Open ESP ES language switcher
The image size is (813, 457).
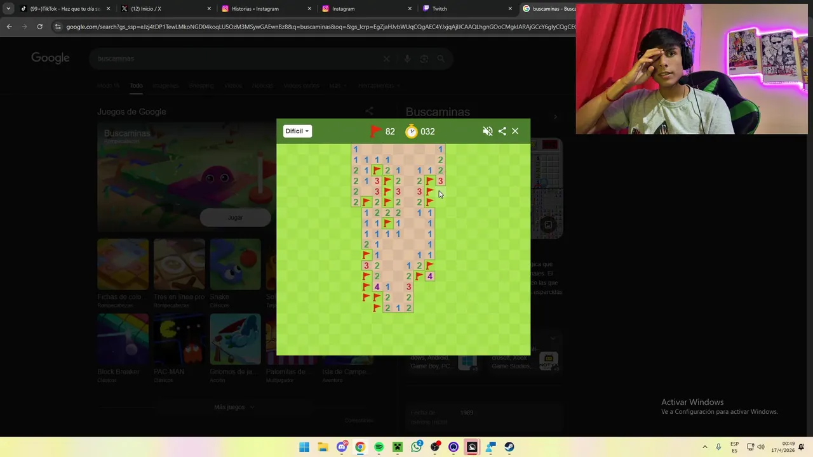735,447
